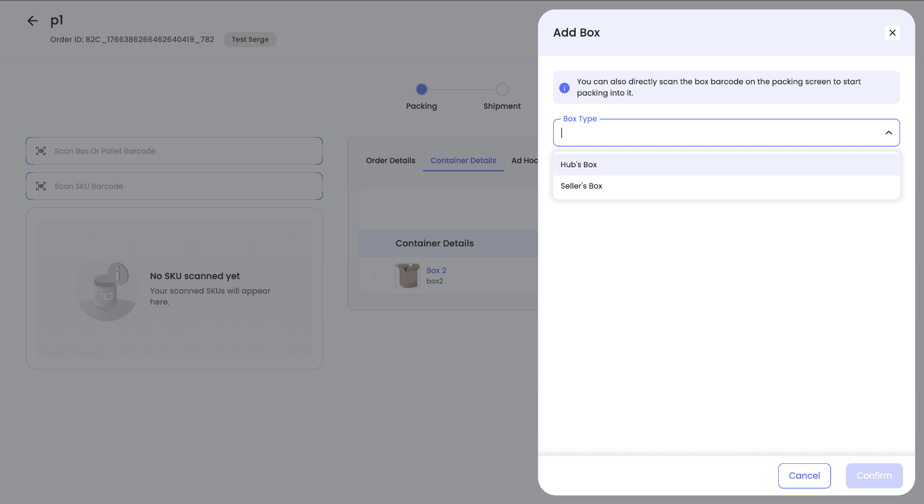
Task: Click the Box 2 link
Action: (436, 270)
